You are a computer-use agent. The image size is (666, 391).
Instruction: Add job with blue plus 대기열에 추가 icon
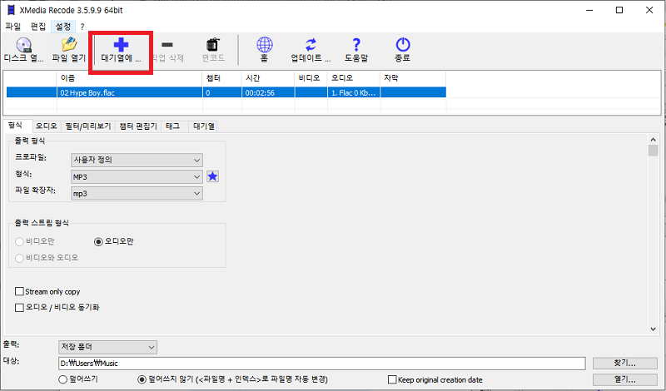[121, 45]
